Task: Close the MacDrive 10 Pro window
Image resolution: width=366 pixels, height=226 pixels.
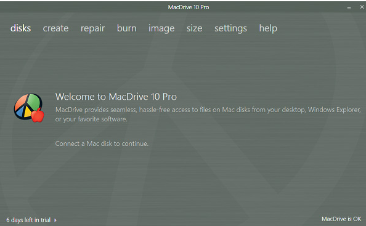Action: 362,7
